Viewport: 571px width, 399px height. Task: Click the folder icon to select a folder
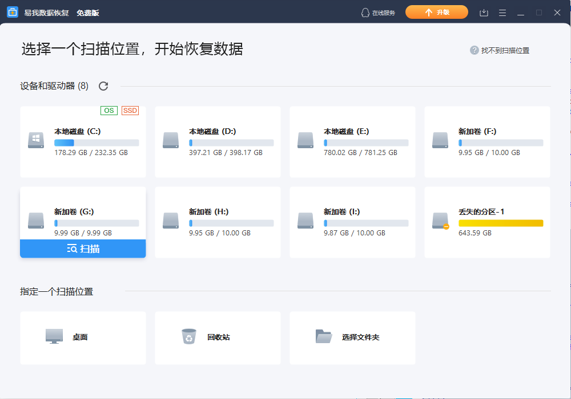click(324, 336)
